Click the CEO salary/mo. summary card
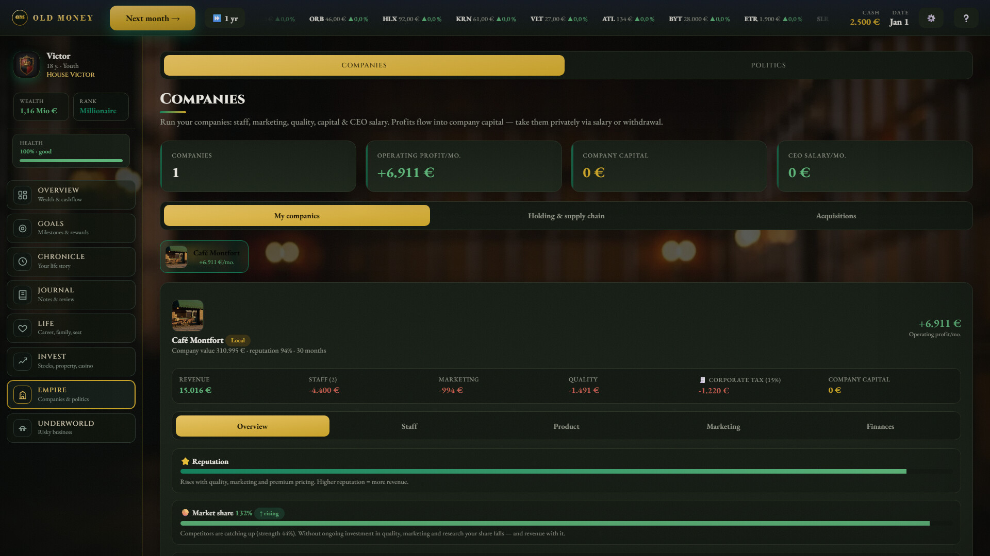The height and width of the screenshot is (556, 990). pos(874,166)
